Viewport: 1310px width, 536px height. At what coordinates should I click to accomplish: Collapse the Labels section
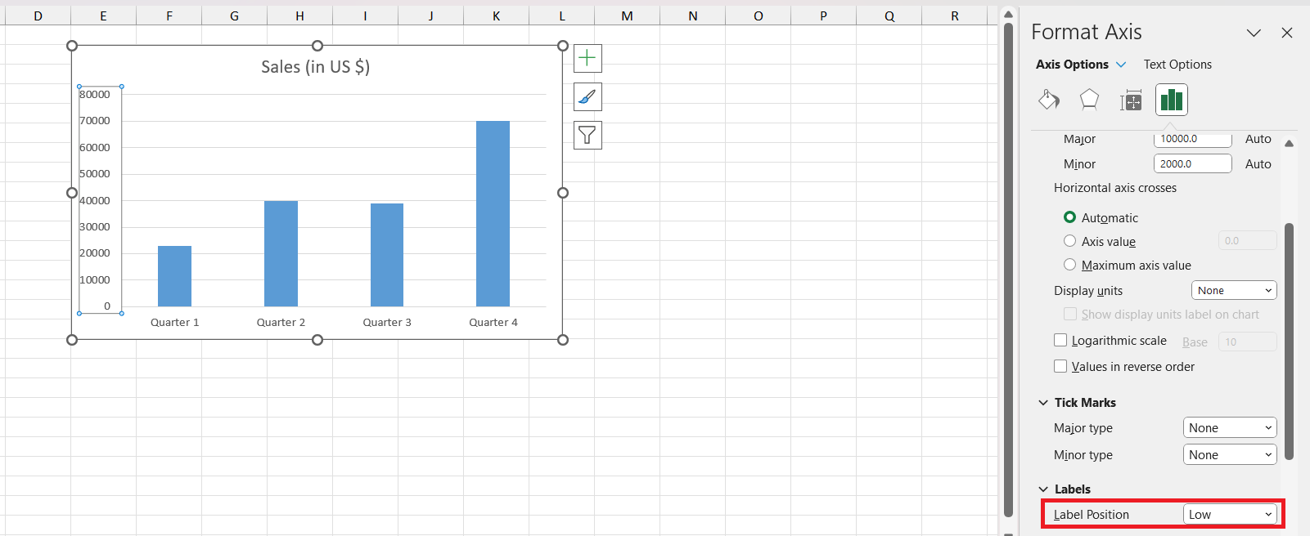[1043, 489]
